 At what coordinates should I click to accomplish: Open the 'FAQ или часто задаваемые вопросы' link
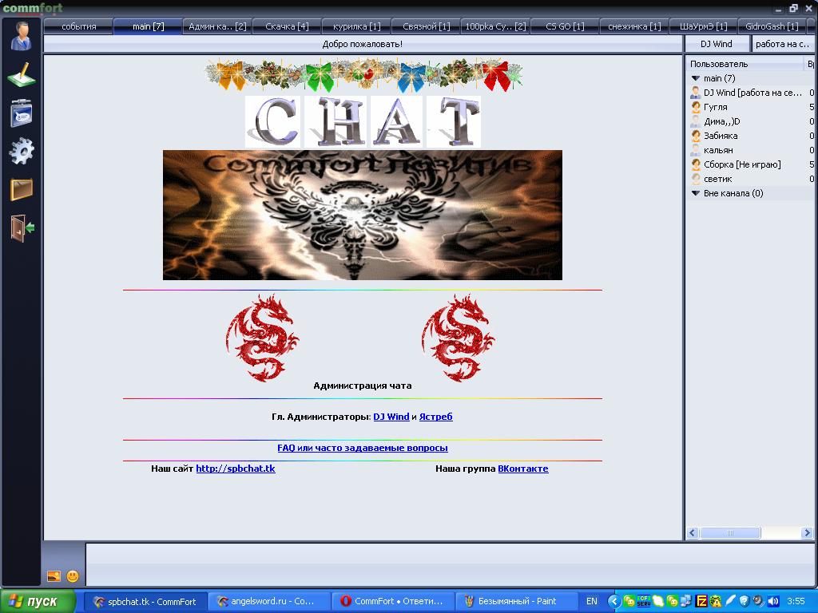[x=363, y=449]
